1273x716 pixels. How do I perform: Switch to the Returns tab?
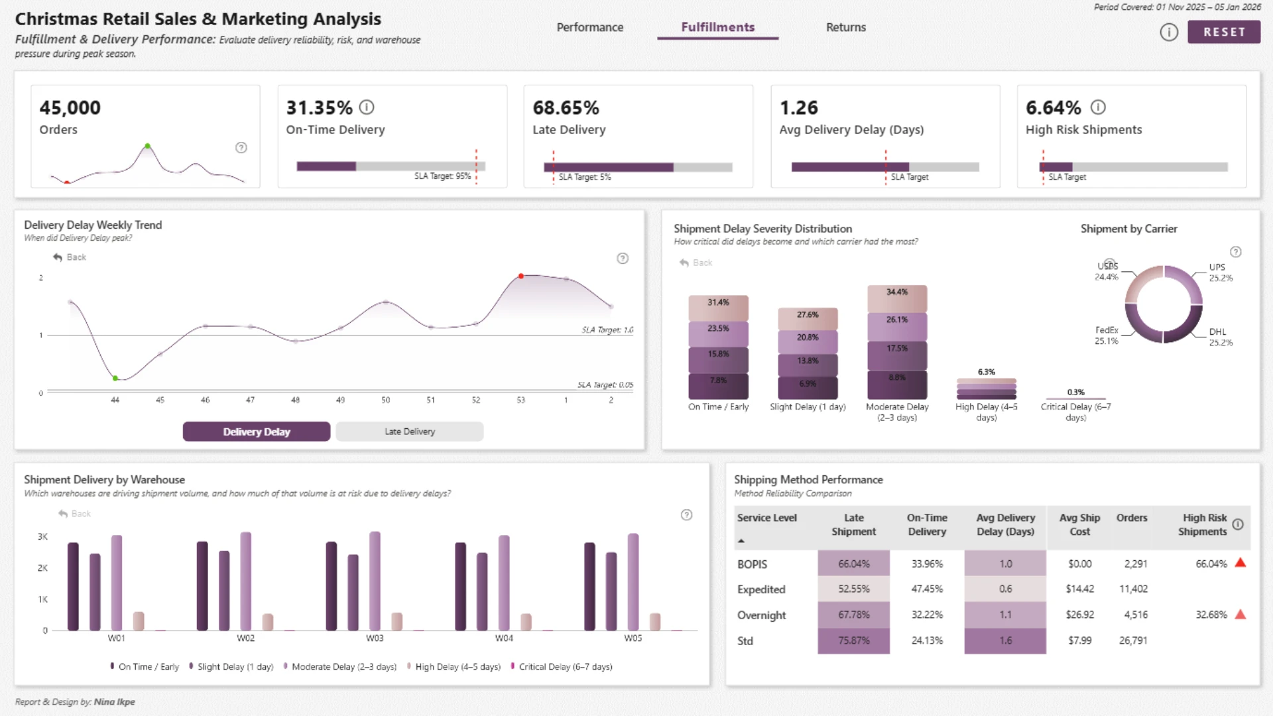pyautogui.click(x=846, y=27)
